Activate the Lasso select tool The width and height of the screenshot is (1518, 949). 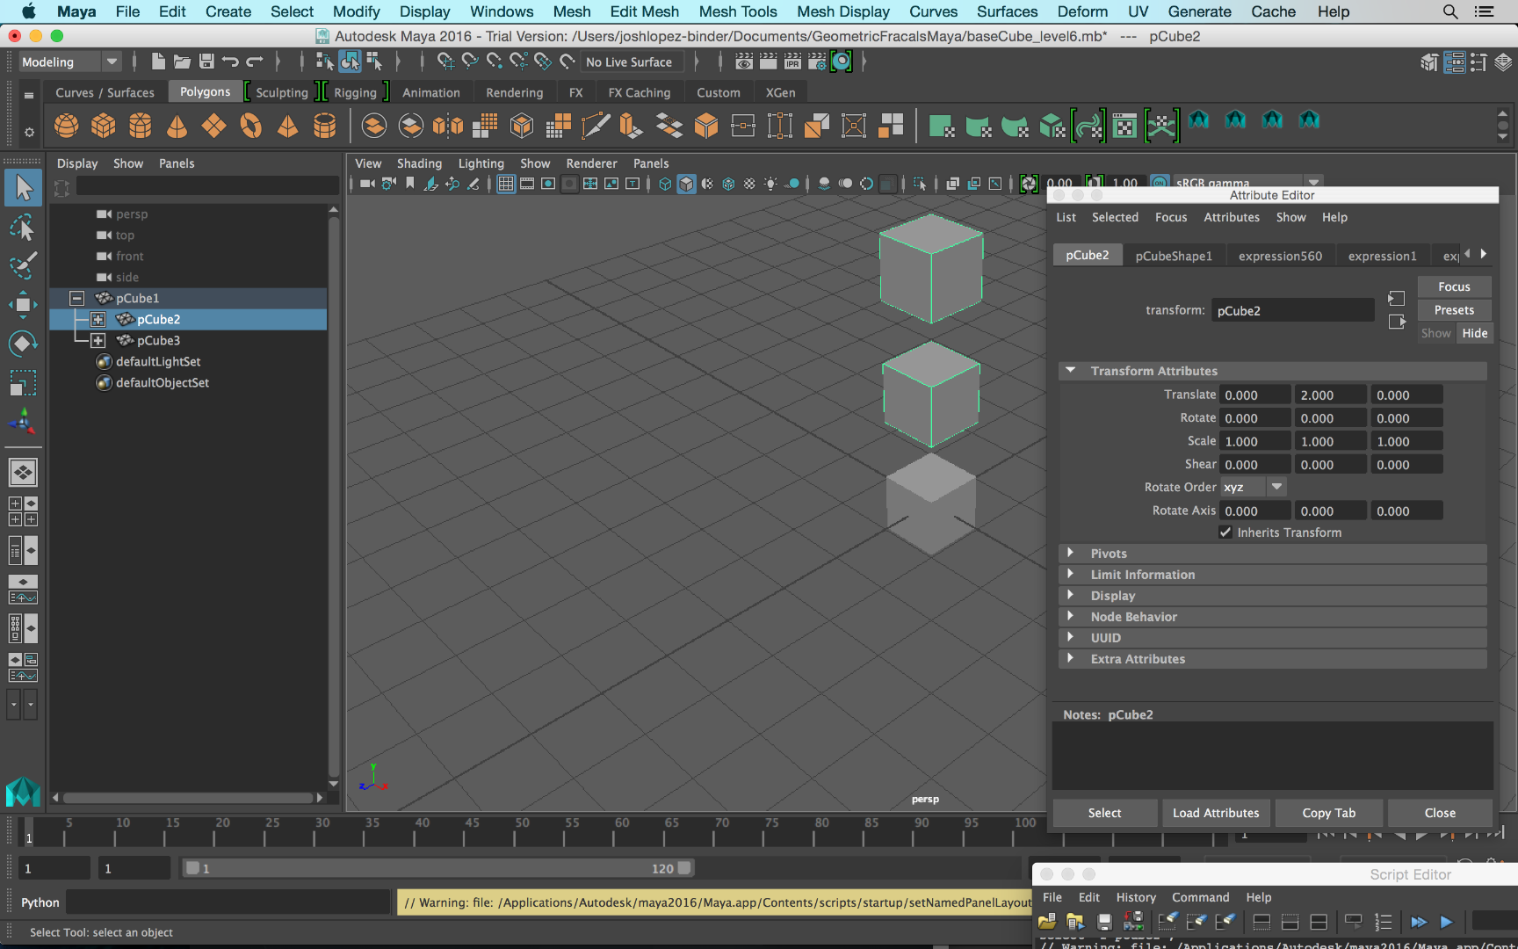23,228
